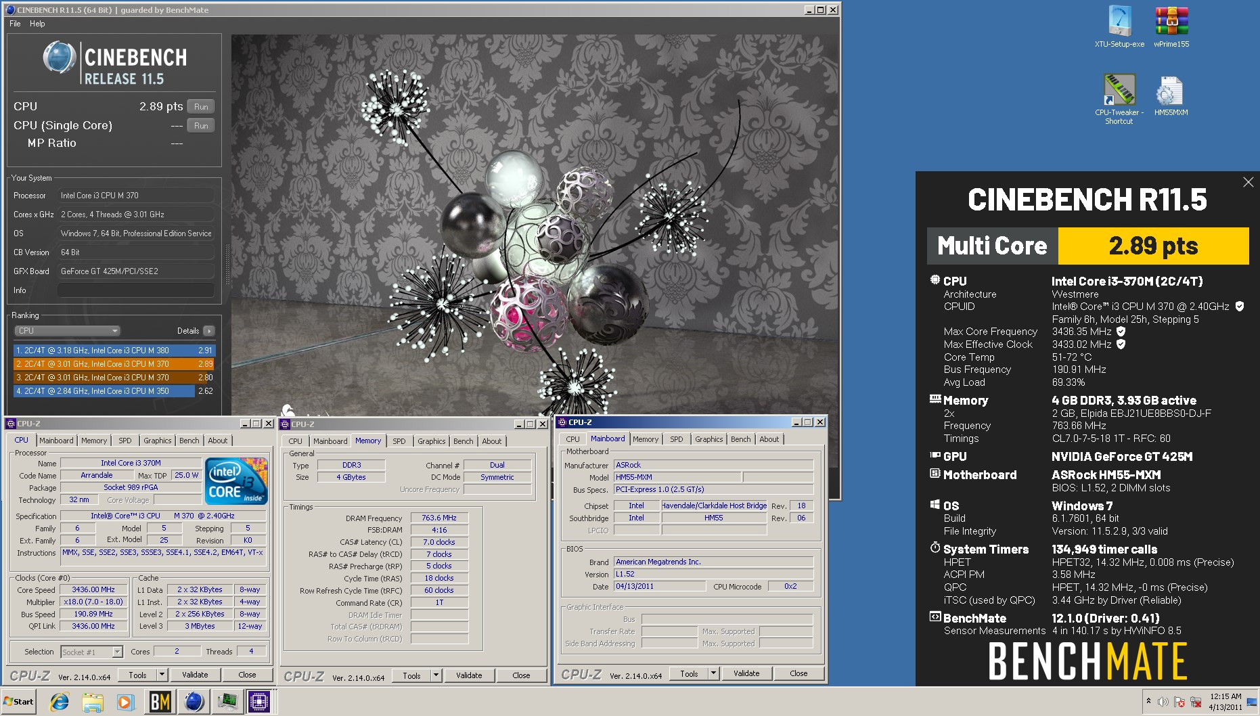1260x716 pixels.
Task: Click the System Timers stopwatch icon
Action: [935, 547]
